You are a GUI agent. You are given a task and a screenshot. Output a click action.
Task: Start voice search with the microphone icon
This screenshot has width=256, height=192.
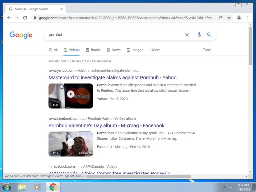199,34
